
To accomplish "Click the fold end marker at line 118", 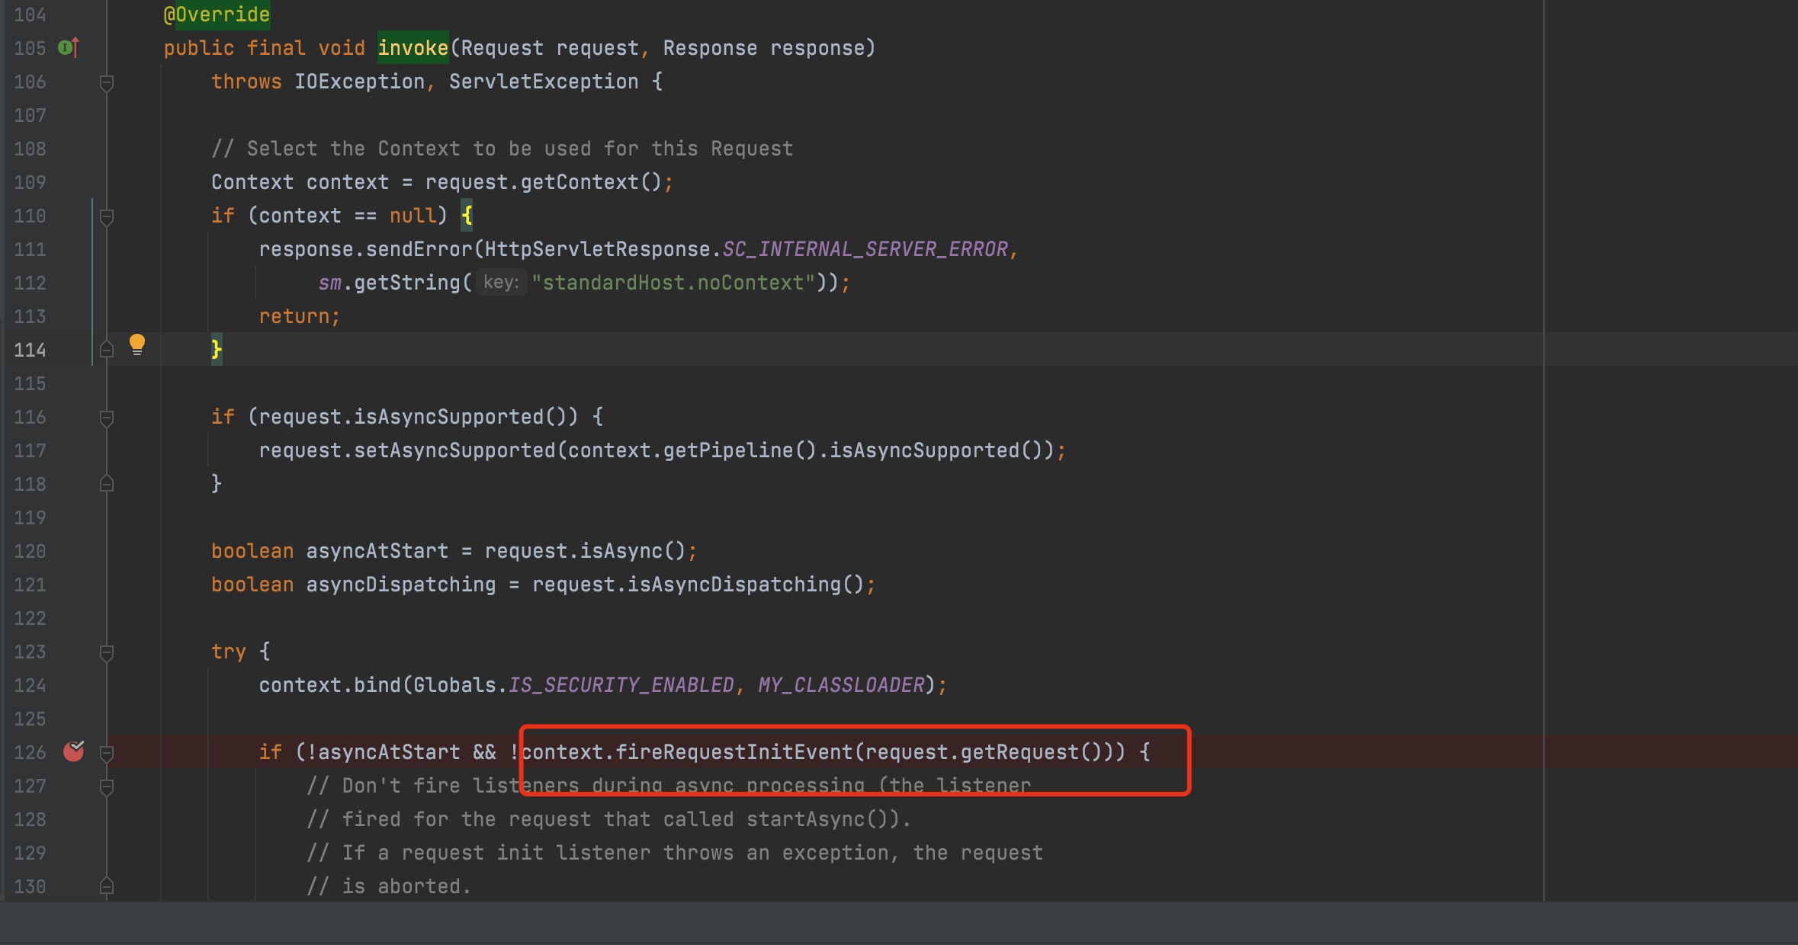I will point(107,484).
